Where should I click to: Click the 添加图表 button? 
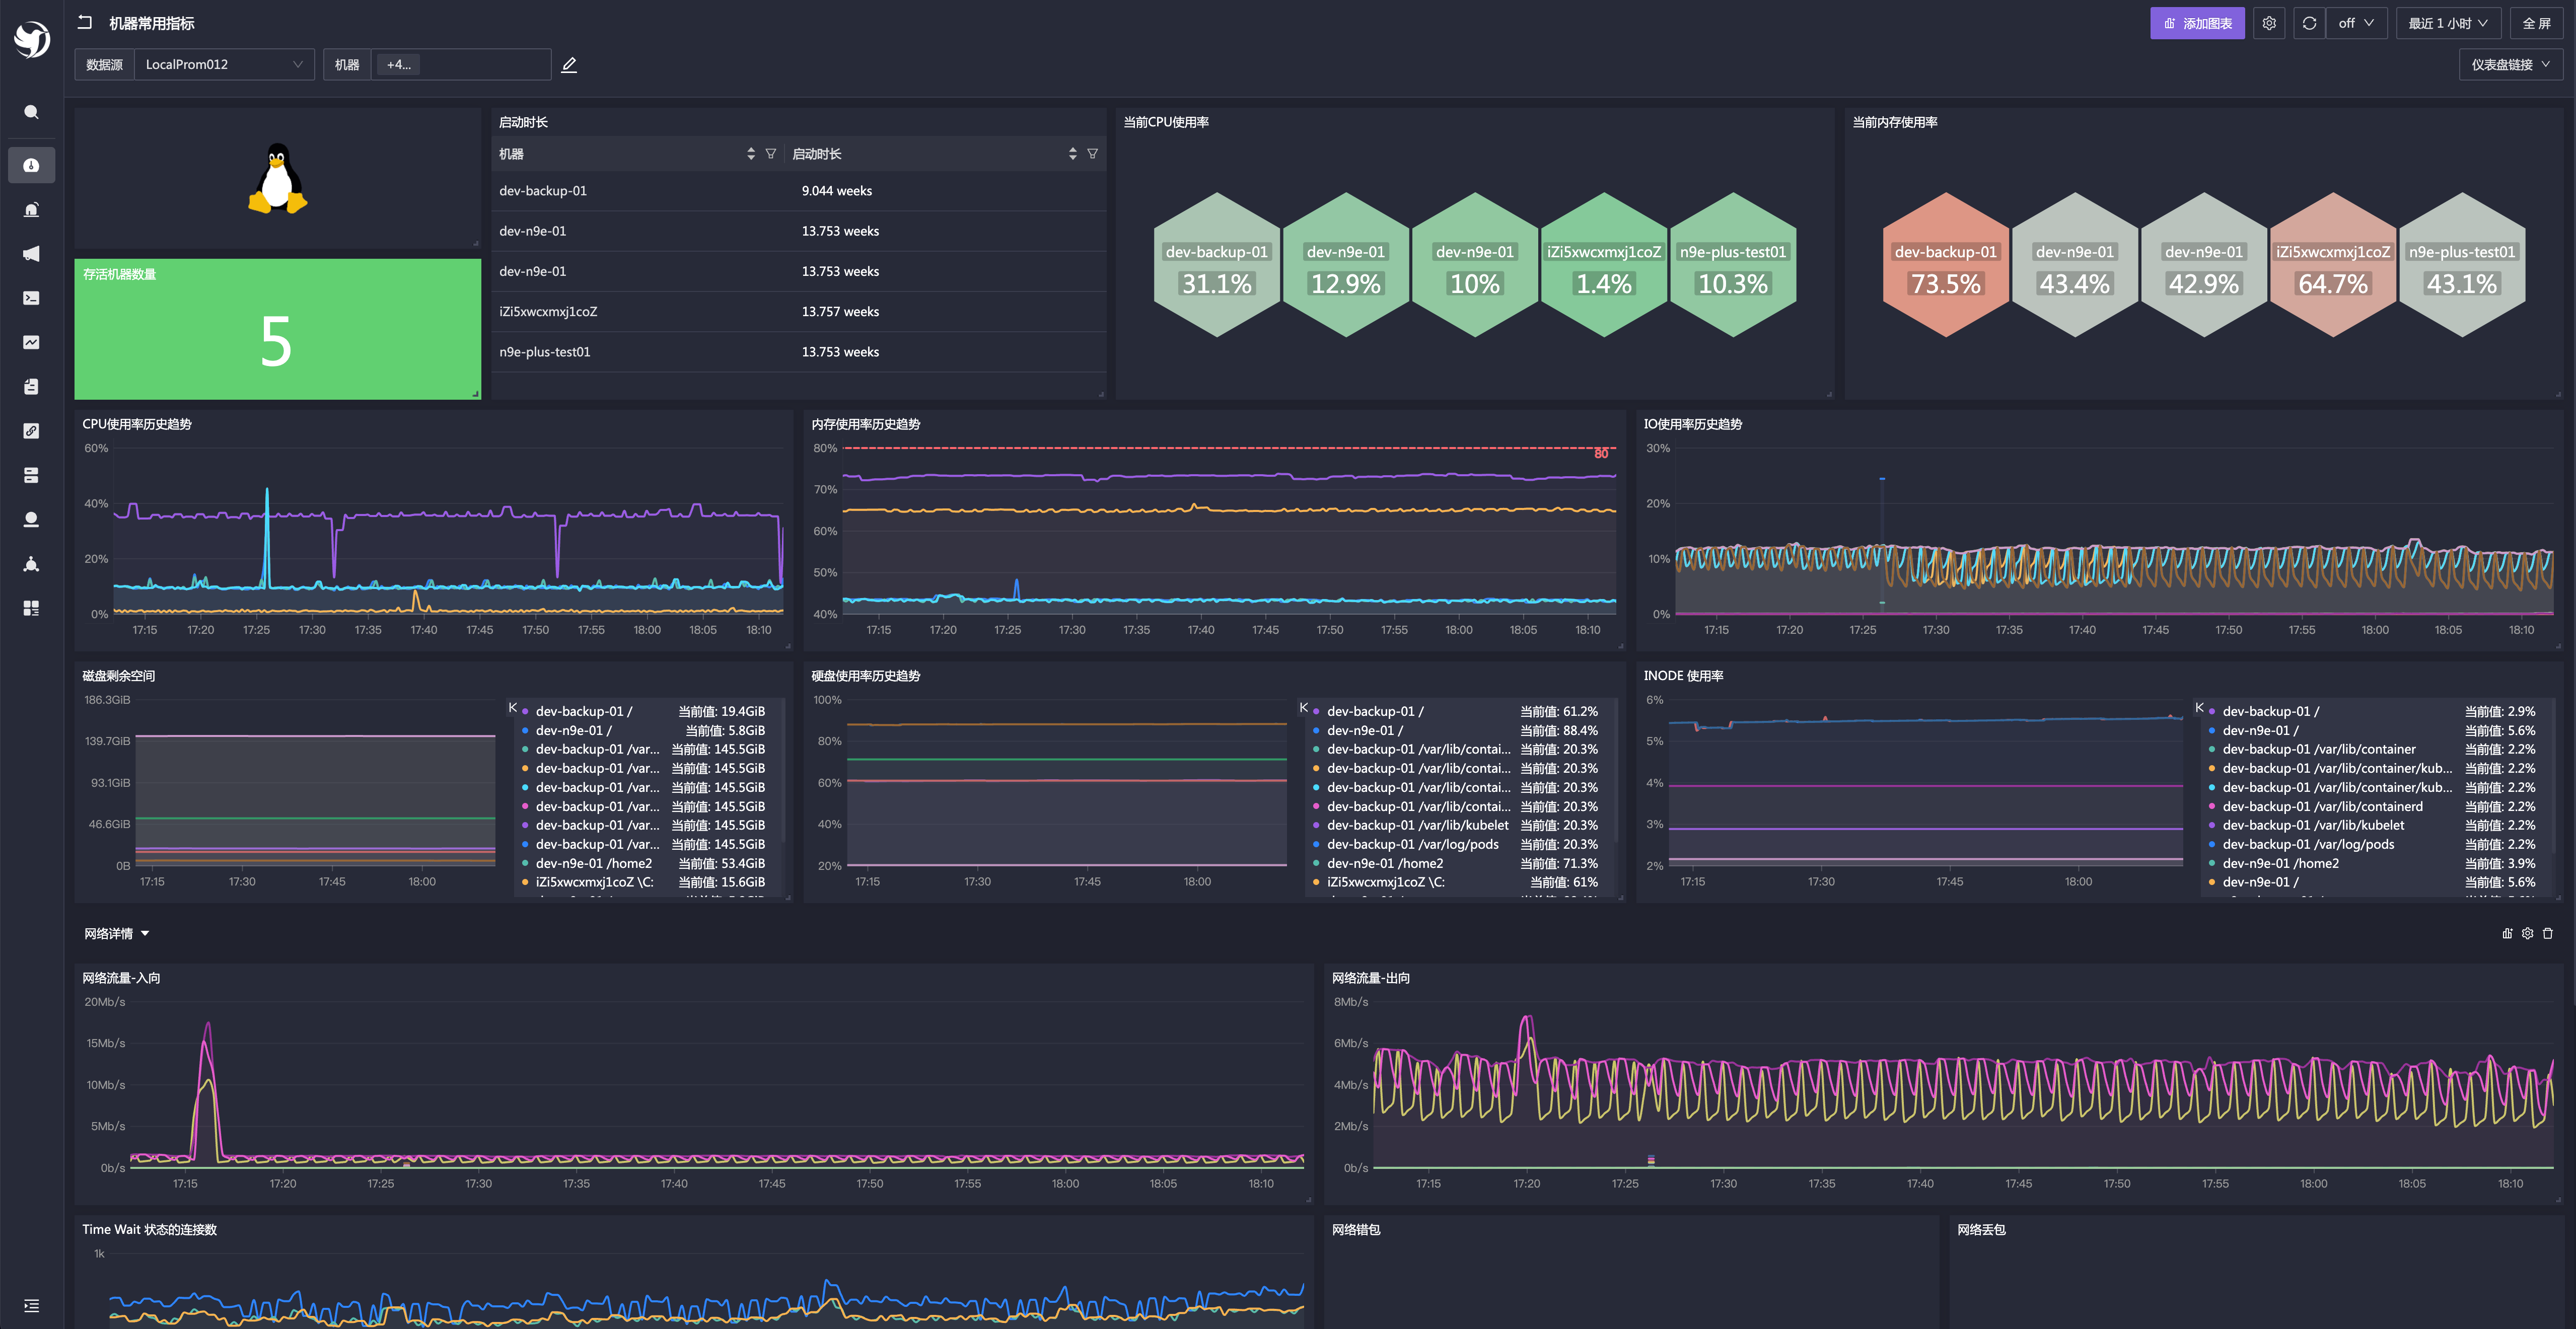2197,23
